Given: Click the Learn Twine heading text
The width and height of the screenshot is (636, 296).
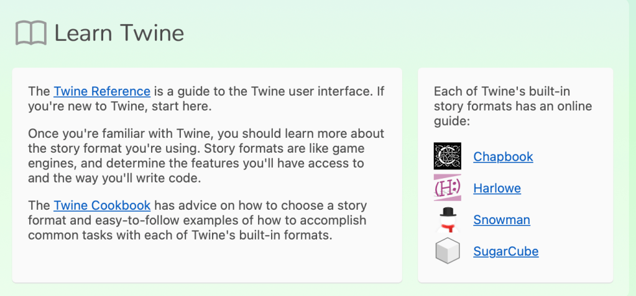Looking at the screenshot, I should coord(119,33).
